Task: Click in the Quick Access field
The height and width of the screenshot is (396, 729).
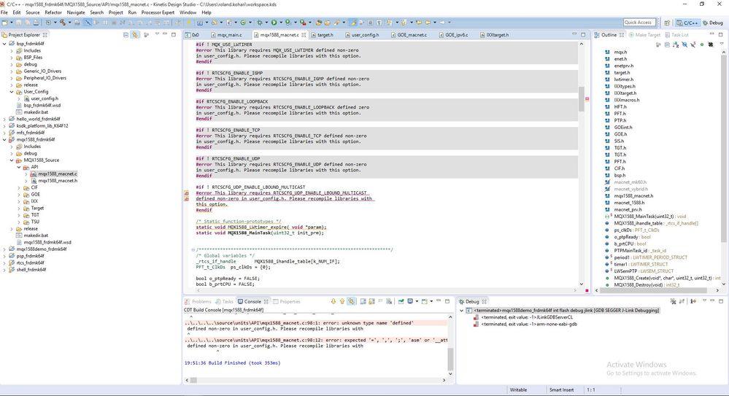Action: point(639,23)
